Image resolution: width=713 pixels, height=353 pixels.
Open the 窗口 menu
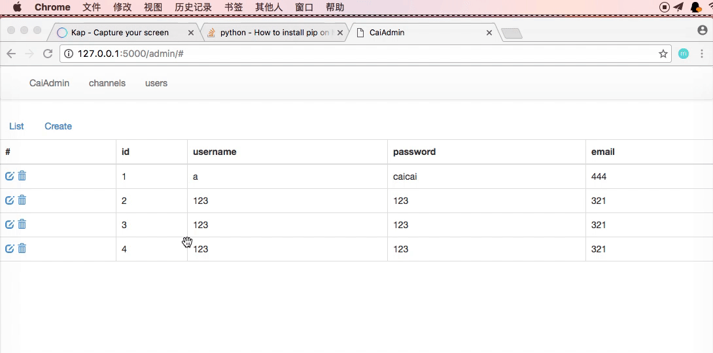point(304,7)
